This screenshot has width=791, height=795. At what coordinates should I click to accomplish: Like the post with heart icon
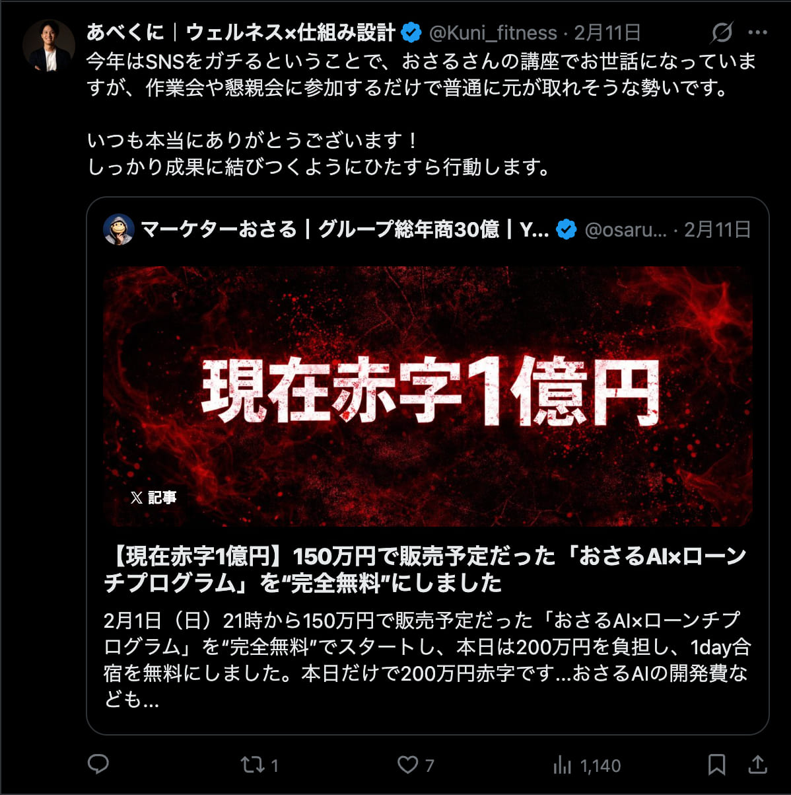(407, 765)
